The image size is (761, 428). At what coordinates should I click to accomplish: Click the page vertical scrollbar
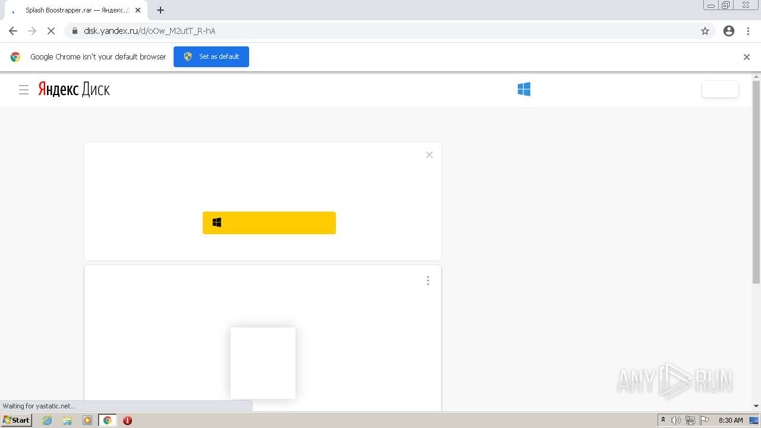[x=756, y=182]
